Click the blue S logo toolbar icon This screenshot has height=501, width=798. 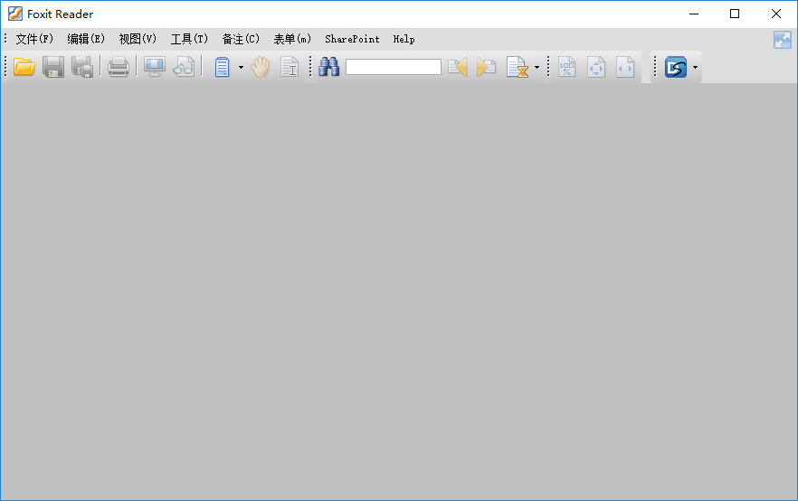(676, 67)
